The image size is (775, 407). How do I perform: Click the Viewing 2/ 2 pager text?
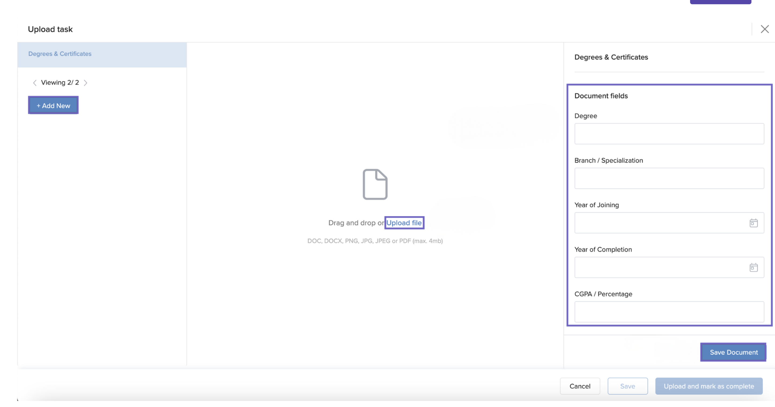coord(60,83)
